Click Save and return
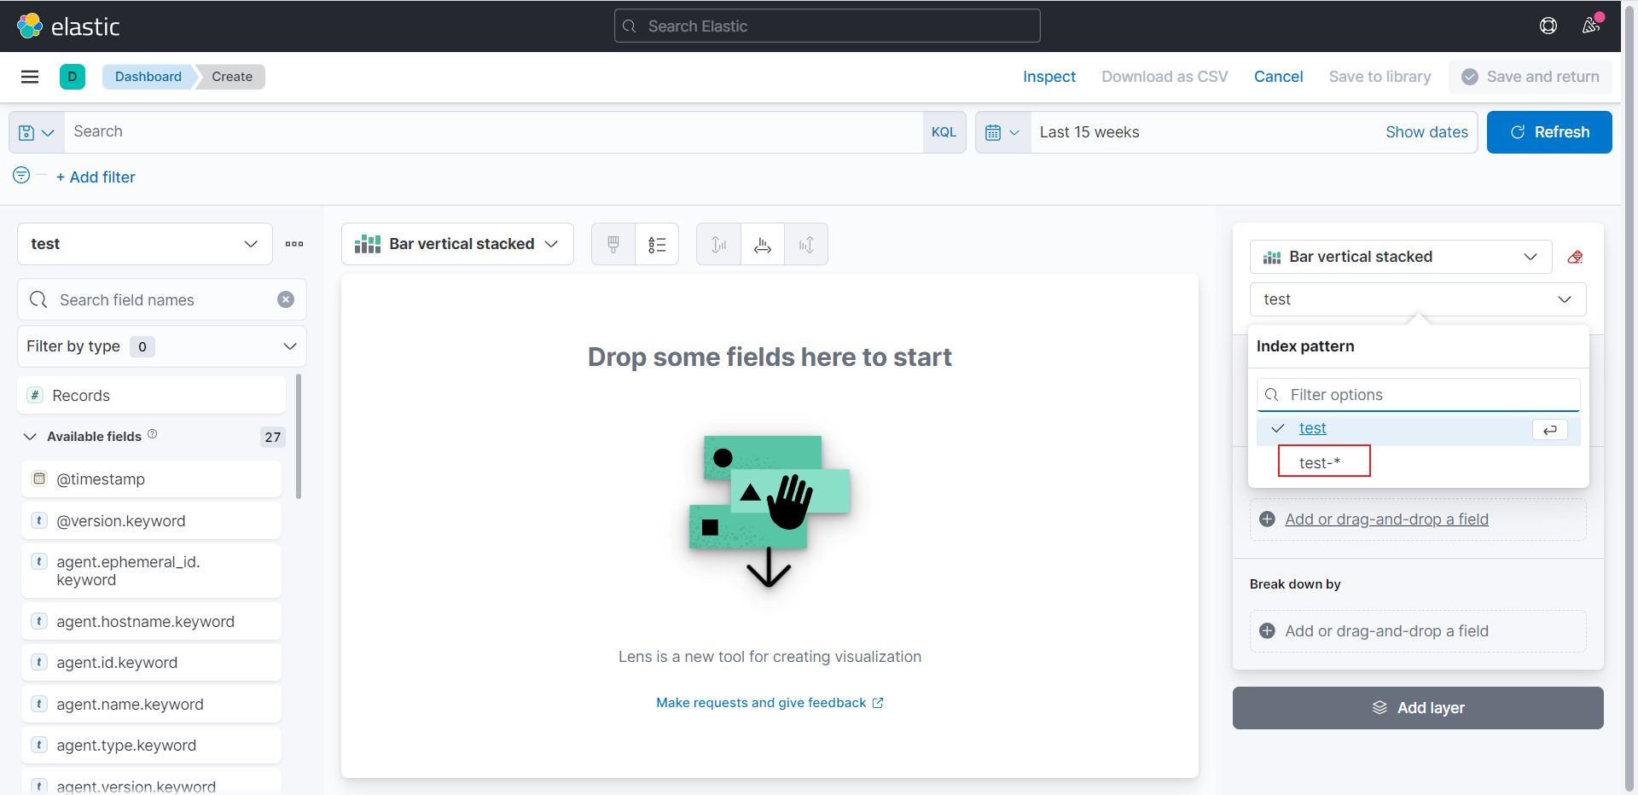 (x=1531, y=77)
